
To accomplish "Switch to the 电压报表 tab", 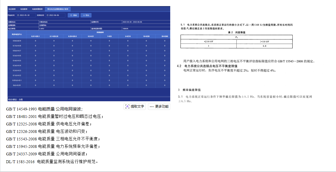I will tap(12, 9).
